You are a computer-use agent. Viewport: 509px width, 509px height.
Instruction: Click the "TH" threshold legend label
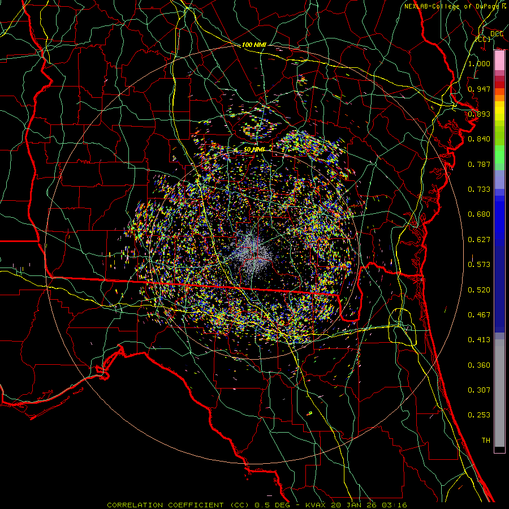486,441
